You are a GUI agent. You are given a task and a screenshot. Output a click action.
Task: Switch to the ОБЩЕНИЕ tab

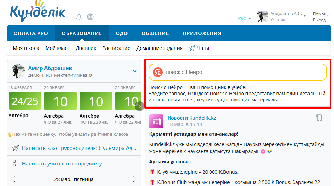155,33
